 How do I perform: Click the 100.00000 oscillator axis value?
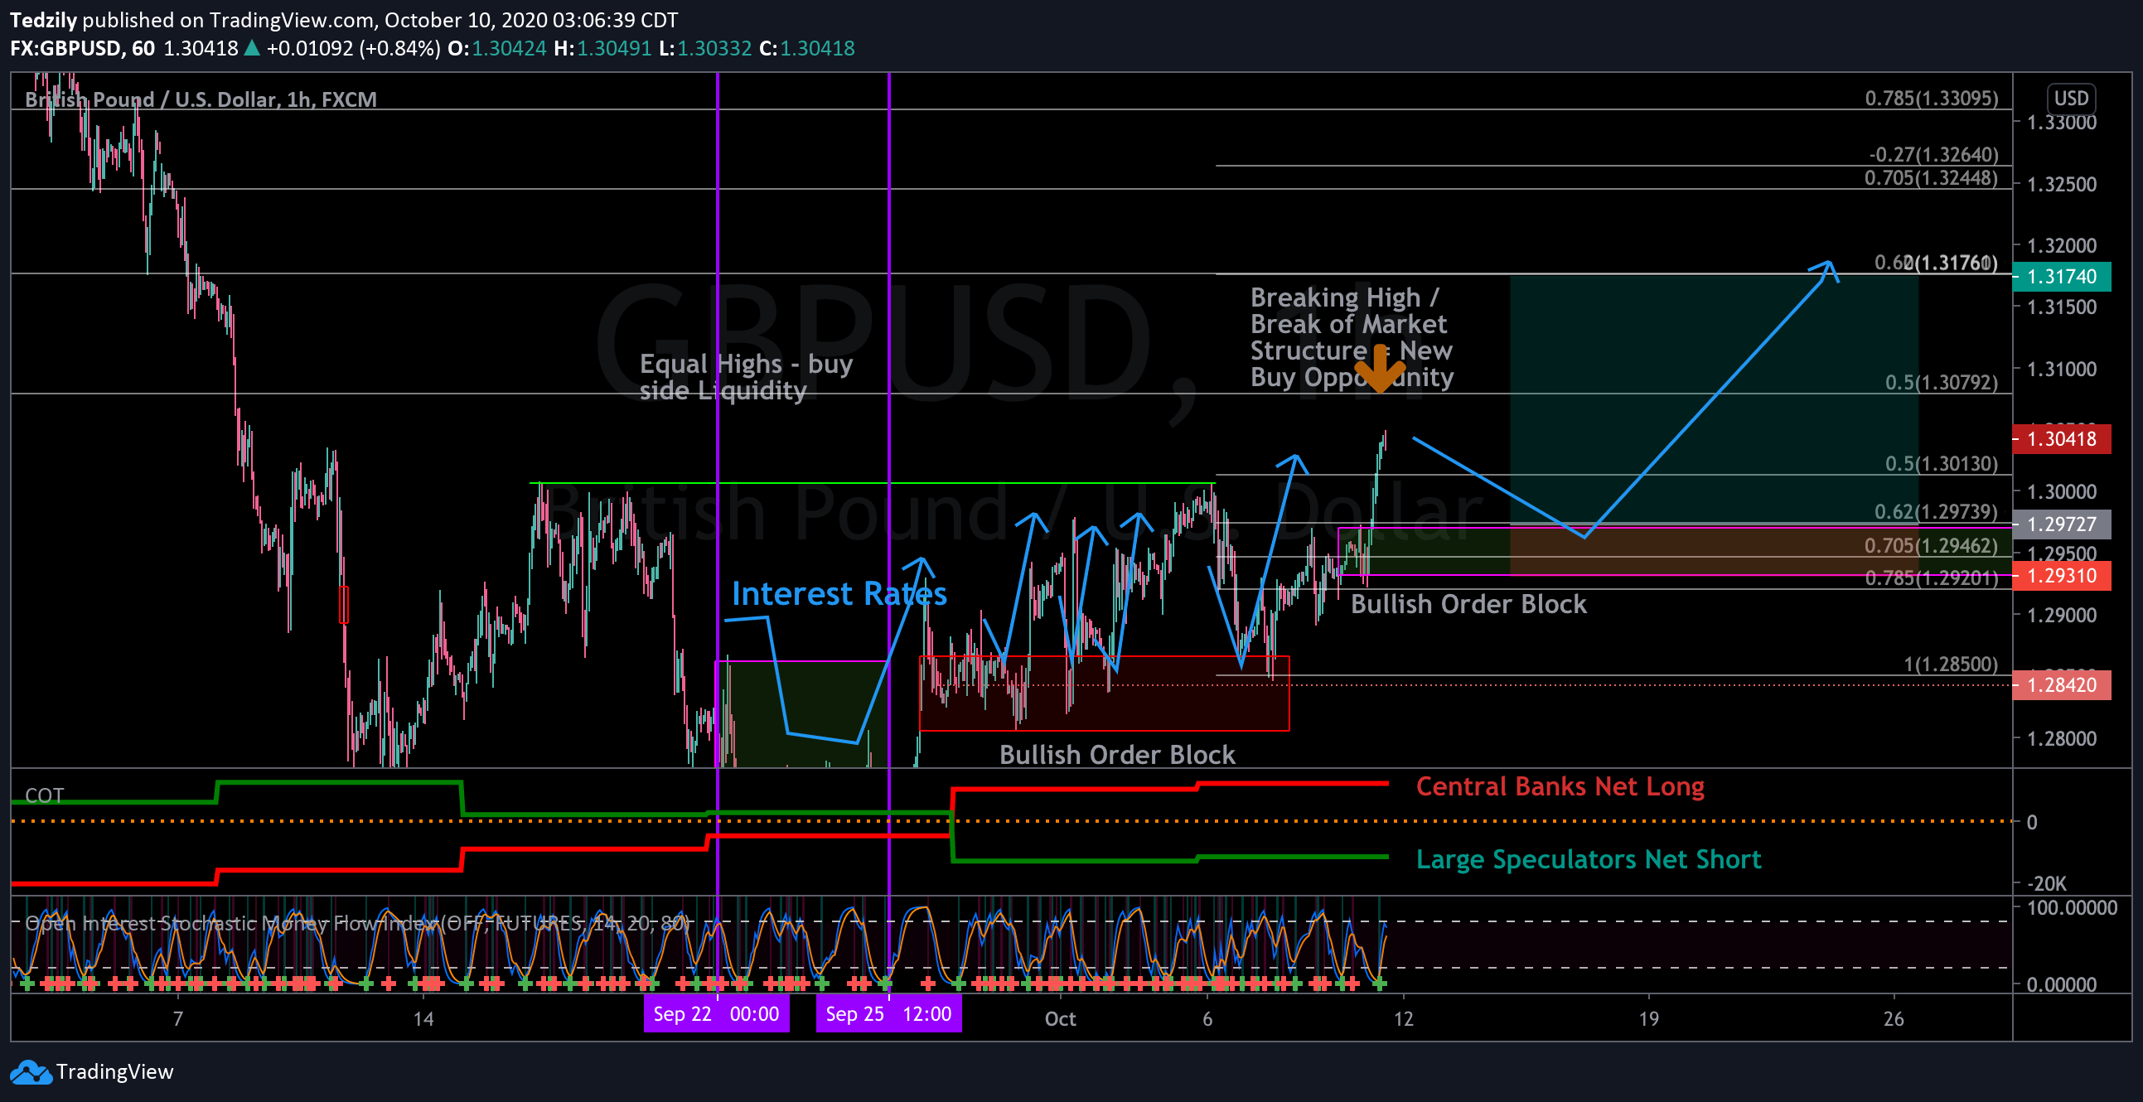pos(2072,907)
